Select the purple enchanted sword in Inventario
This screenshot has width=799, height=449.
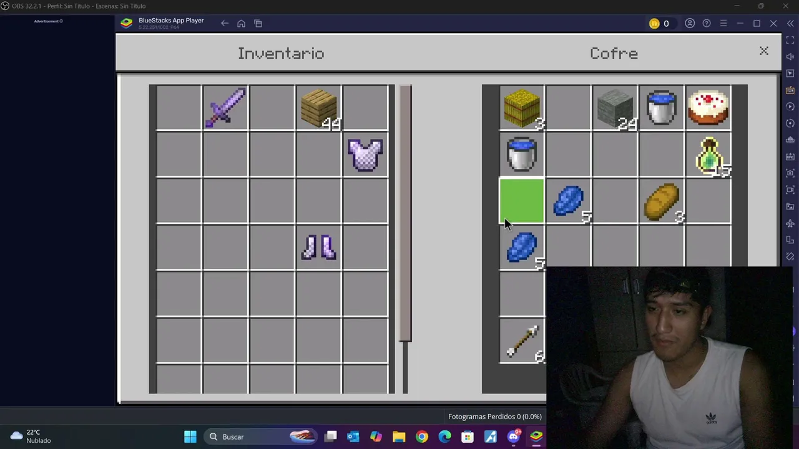[x=225, y=108]
